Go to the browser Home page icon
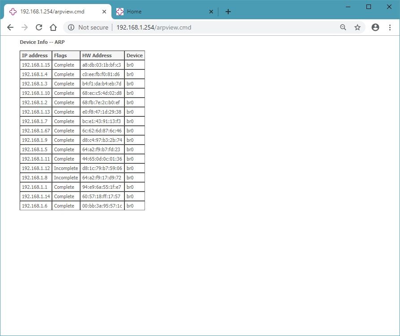Screen dimensions: 400x336 click(x=53, y=27)
